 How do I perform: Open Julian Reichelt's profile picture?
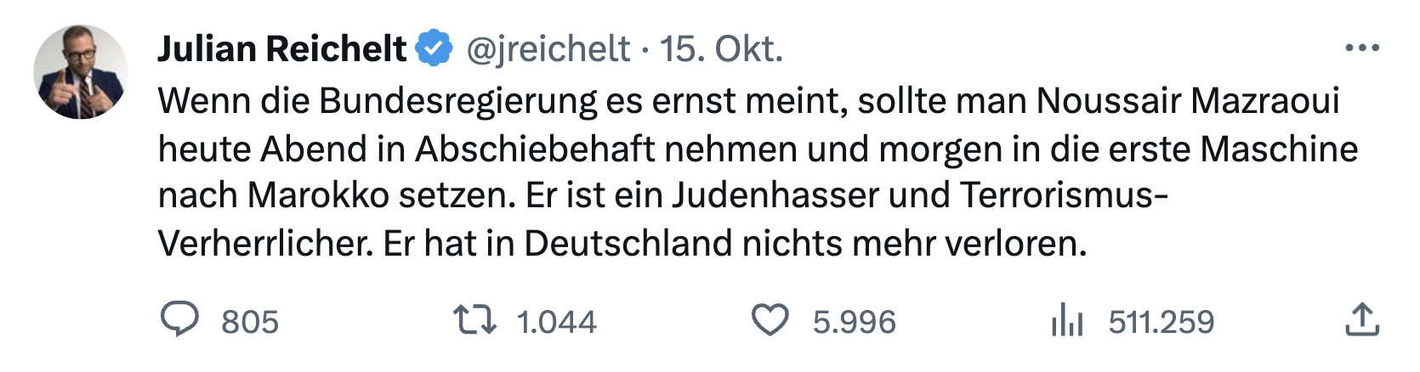click(x=81, y=72)
